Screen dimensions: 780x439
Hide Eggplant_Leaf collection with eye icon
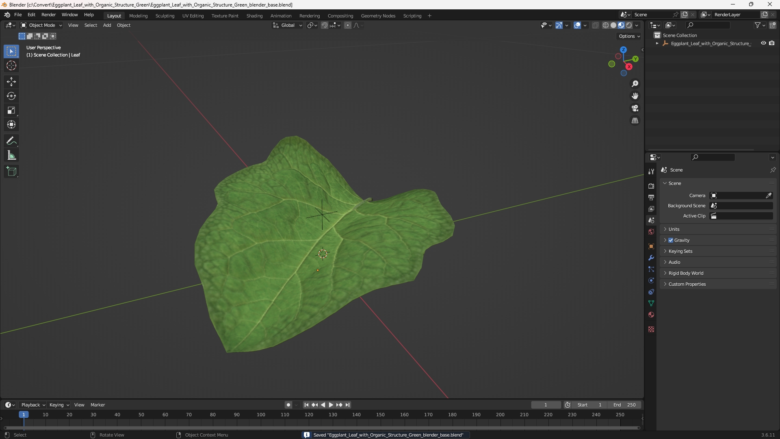(763, 43)
